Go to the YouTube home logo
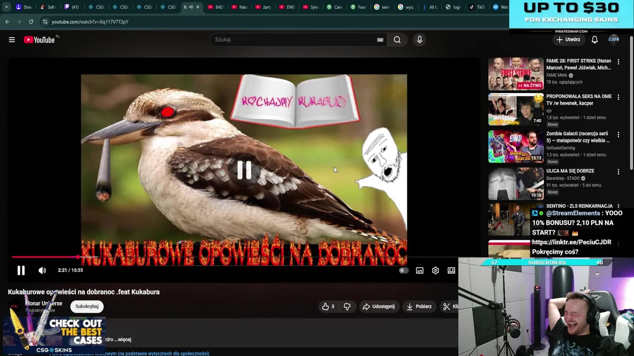This screenshot has width=634, height=356. pyautogui.click(x=40, y=40)
